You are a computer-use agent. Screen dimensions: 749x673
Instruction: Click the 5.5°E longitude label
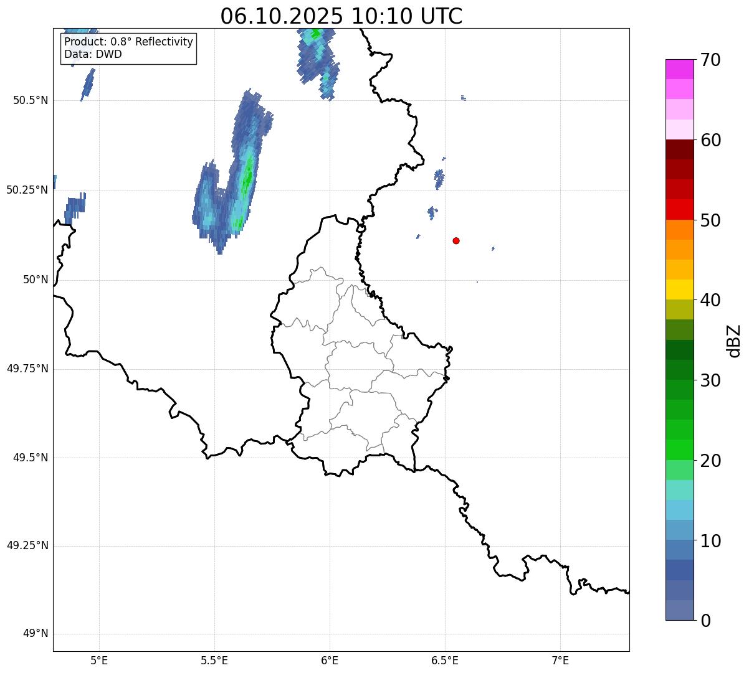point(214,661)
